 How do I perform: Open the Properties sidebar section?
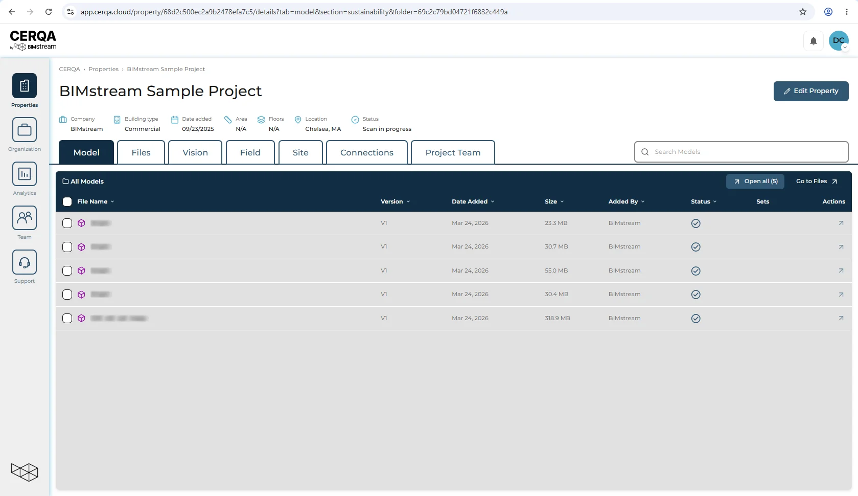coord(25,91)
